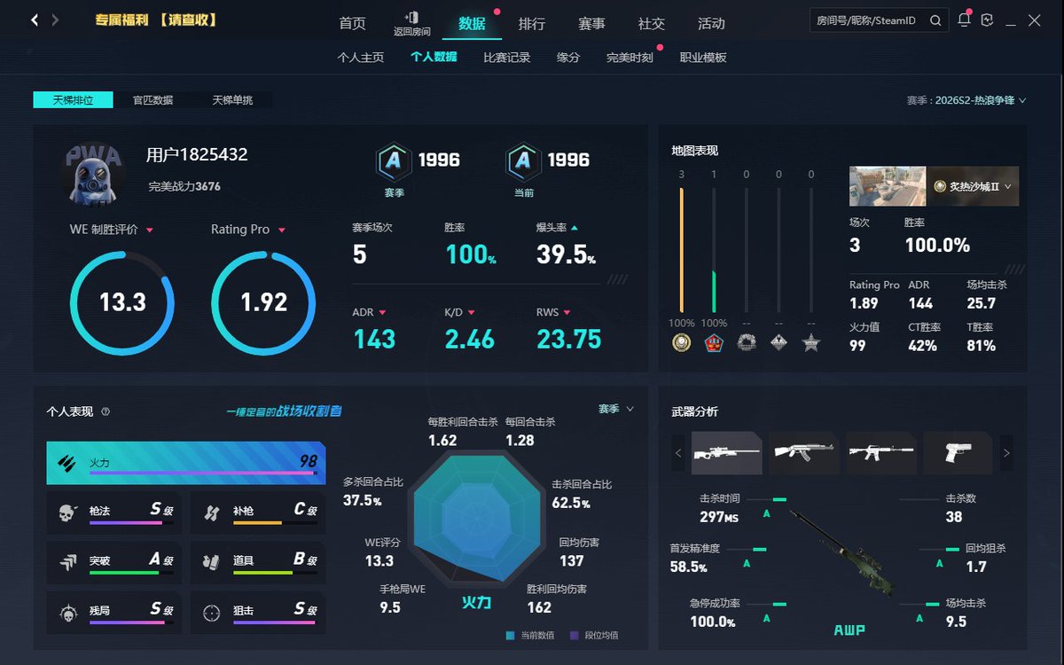The width and height of the screenshot is (1064, 665).
Task: Select the 火力 98 ability card
Action: click(186, 463)
